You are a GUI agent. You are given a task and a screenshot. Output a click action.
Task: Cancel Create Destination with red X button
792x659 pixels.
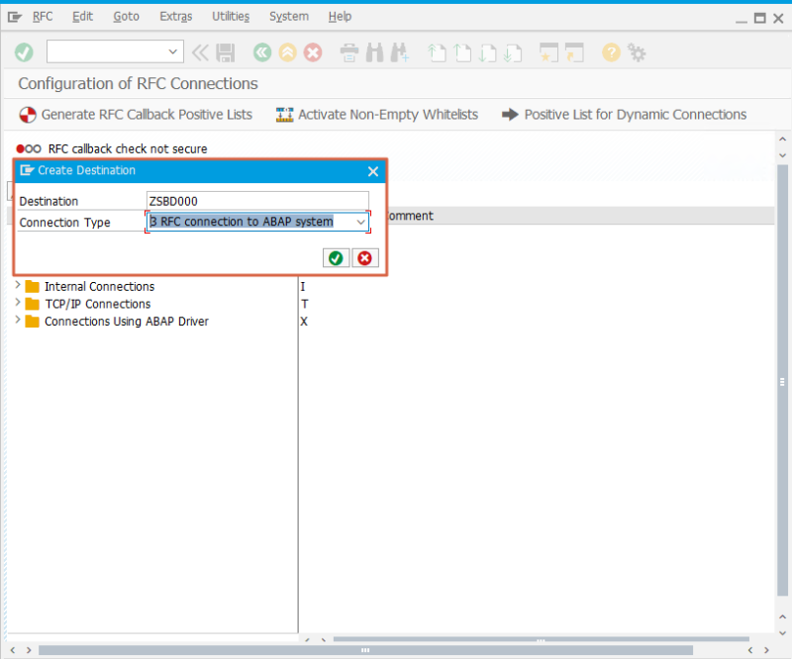(364, 258)
